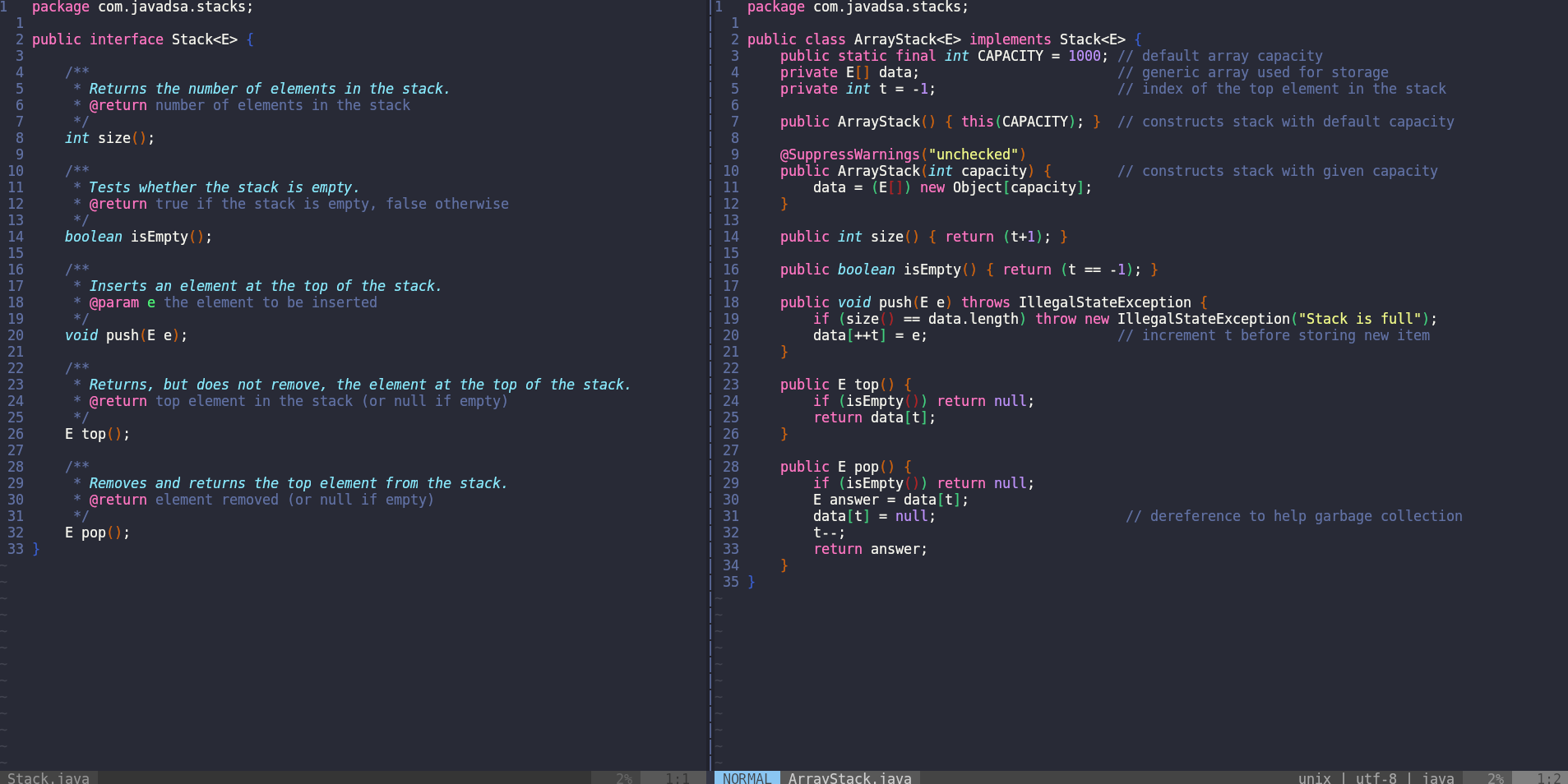Click line number 35 in ArrayStack.java pane
The width and height of the screenshot is (1568, 784).
[731, 582]
